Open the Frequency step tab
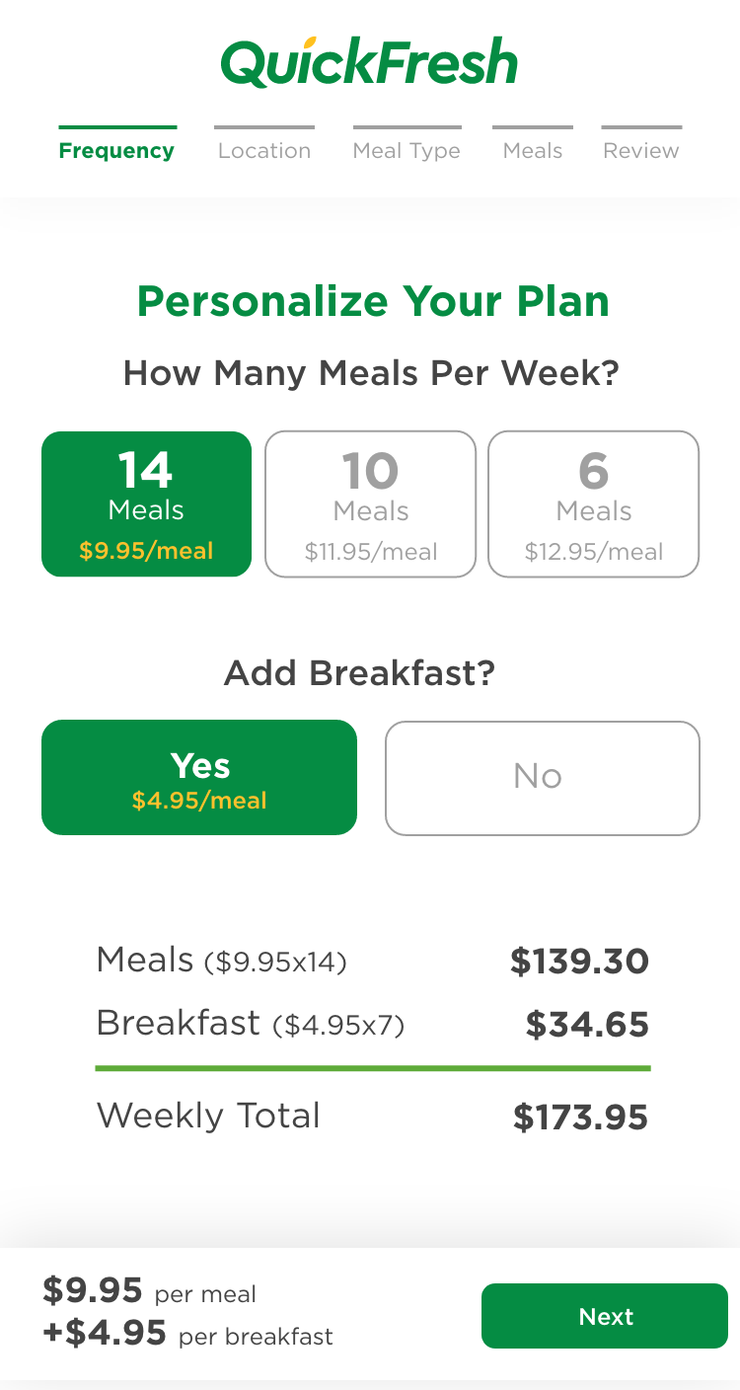Image resolution: width=740 pixels, height=1390 pixels. click(116, 150)
